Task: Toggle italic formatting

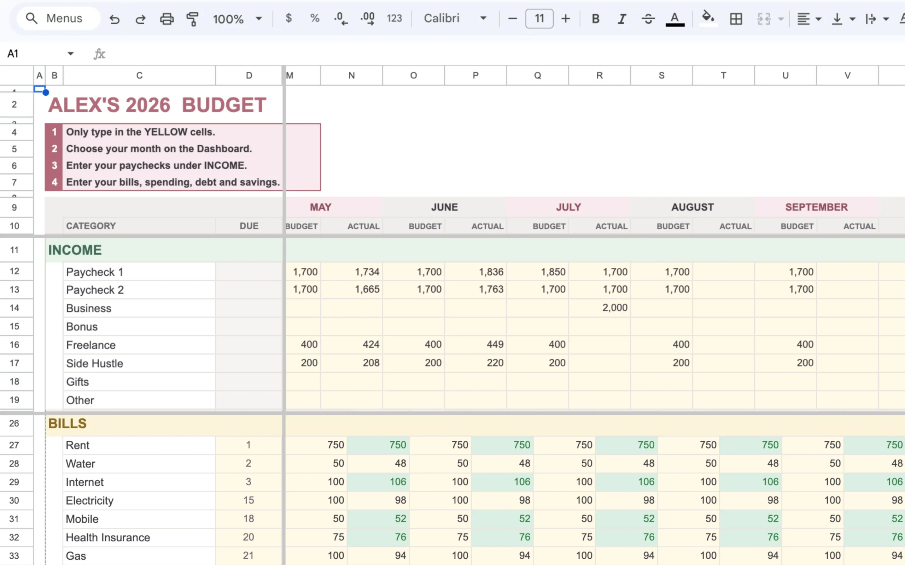Action: pos(622,18)
